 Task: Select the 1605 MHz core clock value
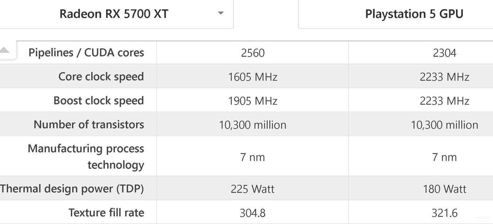tap(253, 77)
